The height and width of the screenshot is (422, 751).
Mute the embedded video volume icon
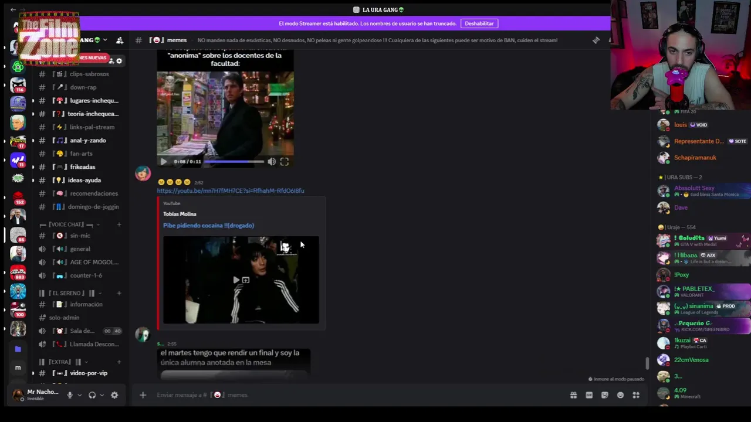(272, 162)
